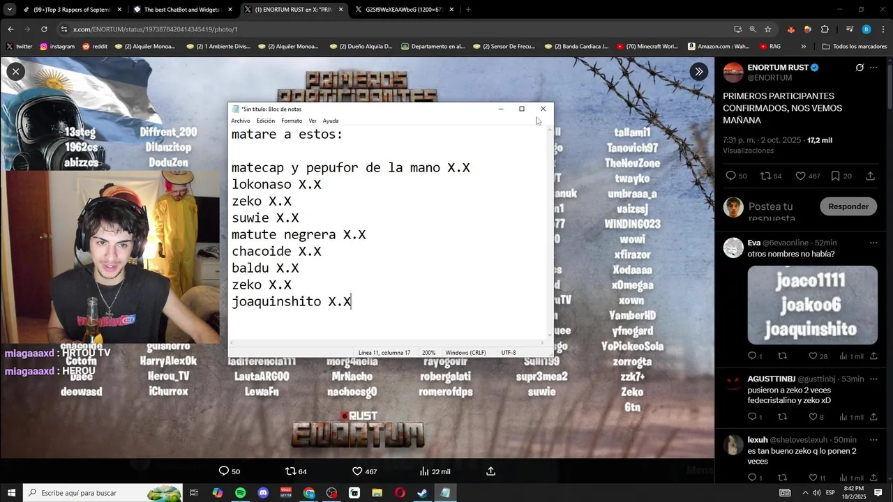Like the post via the heart showing 467 in the sidebar
The width and height of the screenshot is (893, 502).
coord(800,176)
